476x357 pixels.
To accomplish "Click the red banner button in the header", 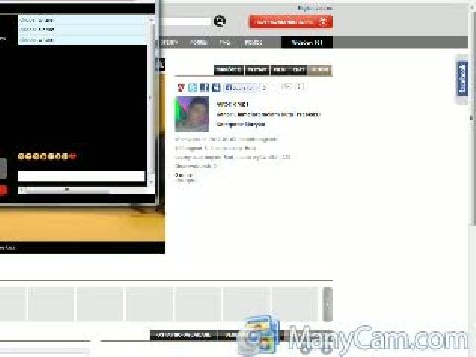I will coord(291,22).
